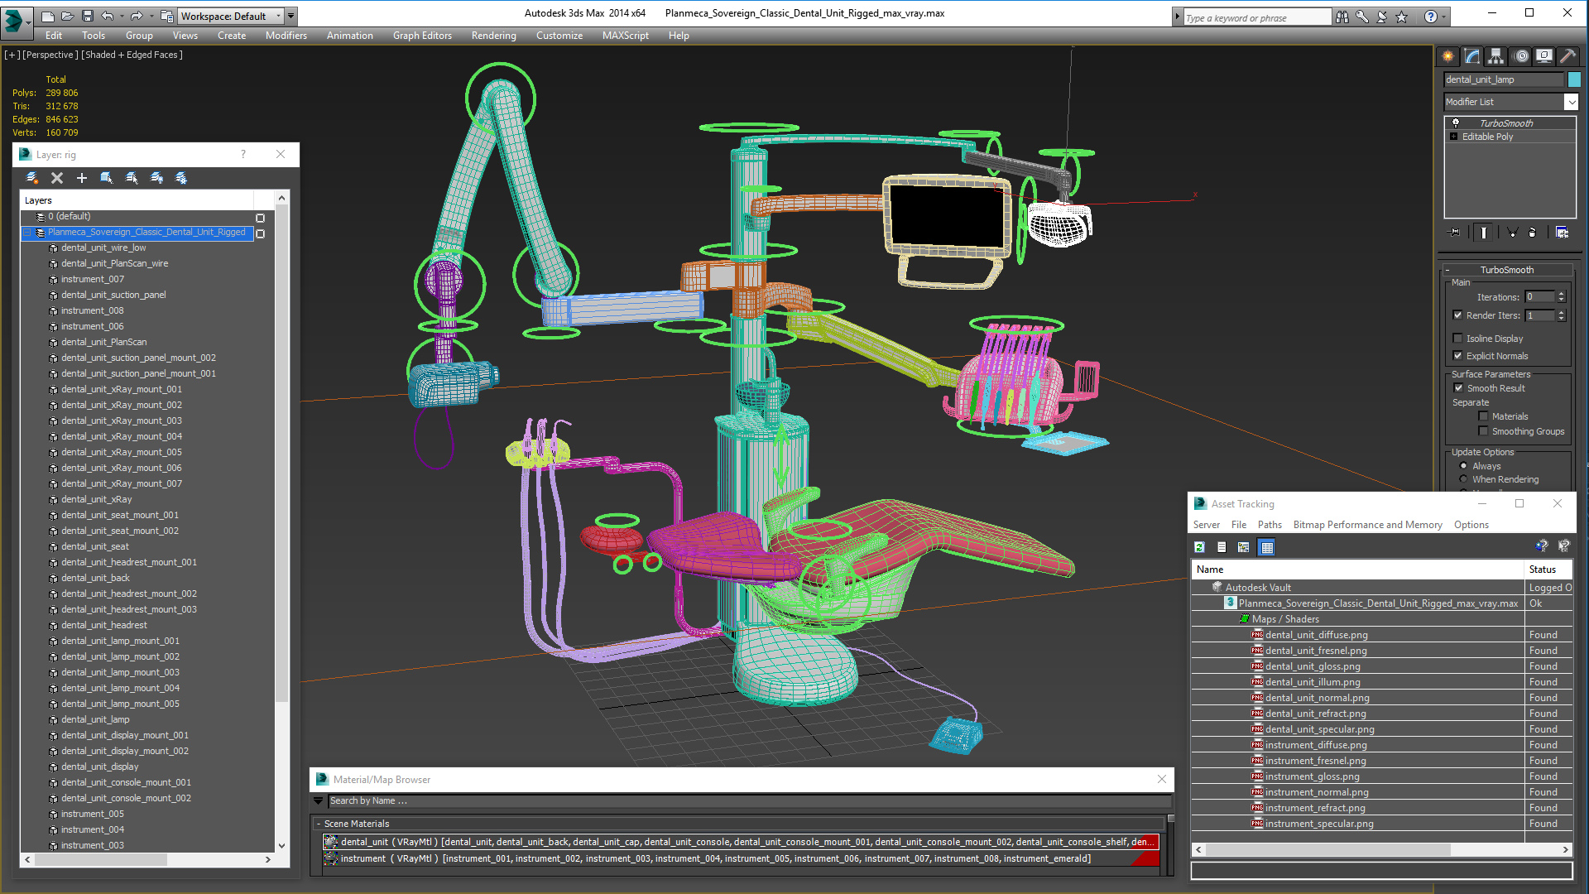The image size is (1589, 894).
Task: Open the Hierarchy command panel
Action: (1495, 56)
